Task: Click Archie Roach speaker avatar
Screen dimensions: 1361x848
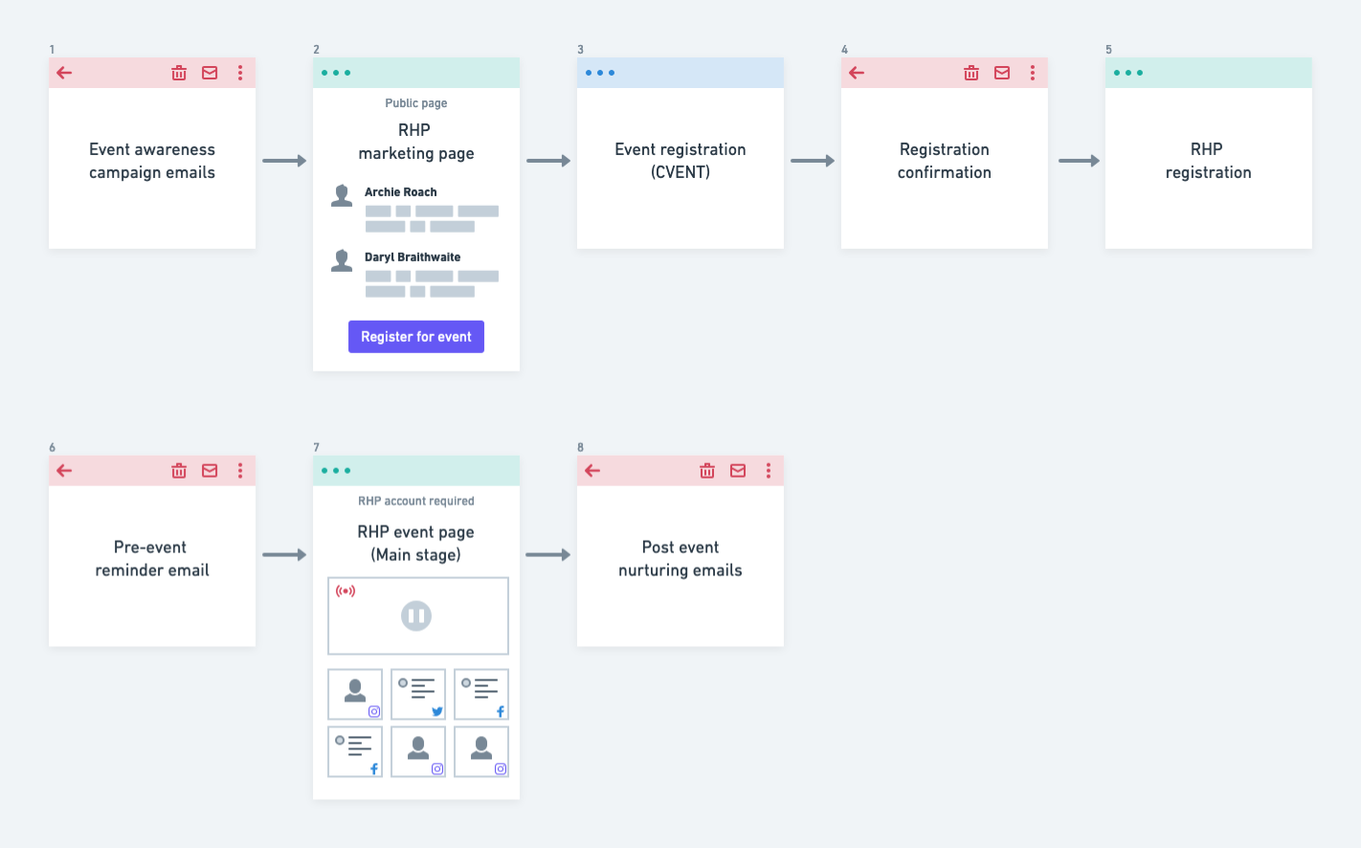Action: coord(342,195)
